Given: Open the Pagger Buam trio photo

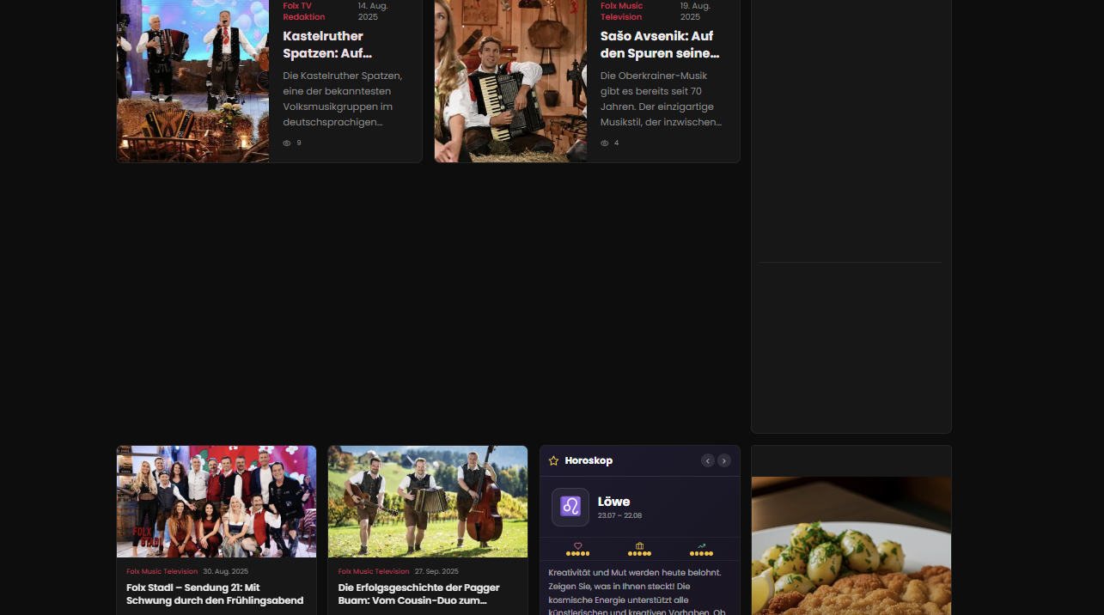Looking at the screenshot, I should click(x=428, y=502).
